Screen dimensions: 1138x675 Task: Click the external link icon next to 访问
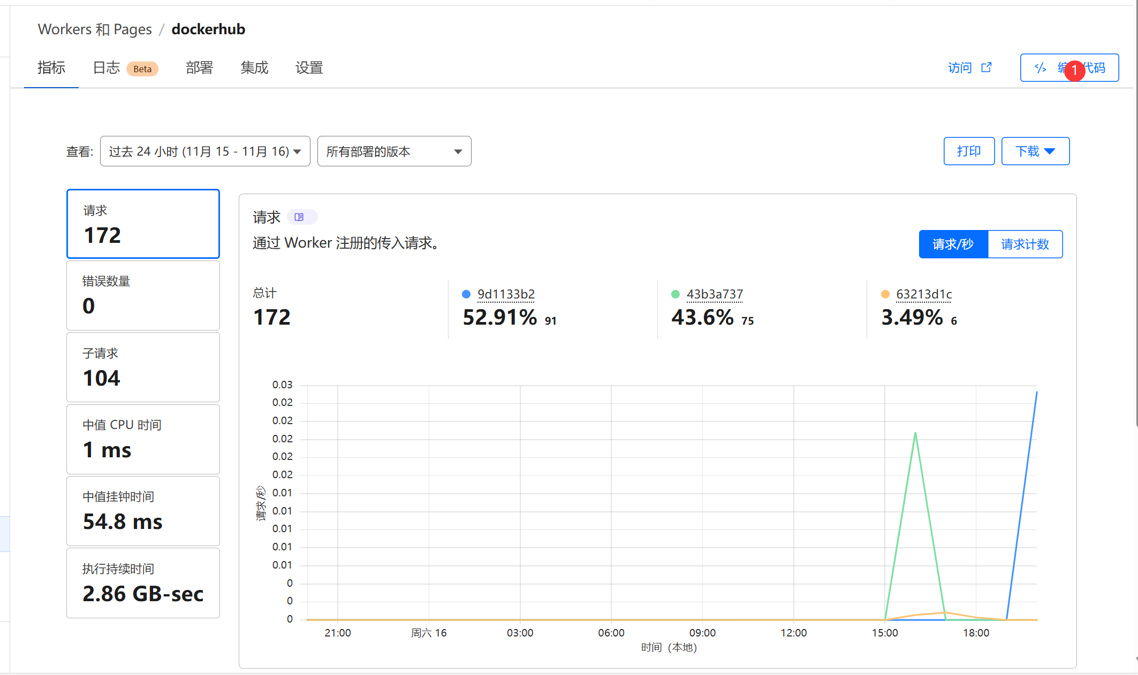coord(987,67)
